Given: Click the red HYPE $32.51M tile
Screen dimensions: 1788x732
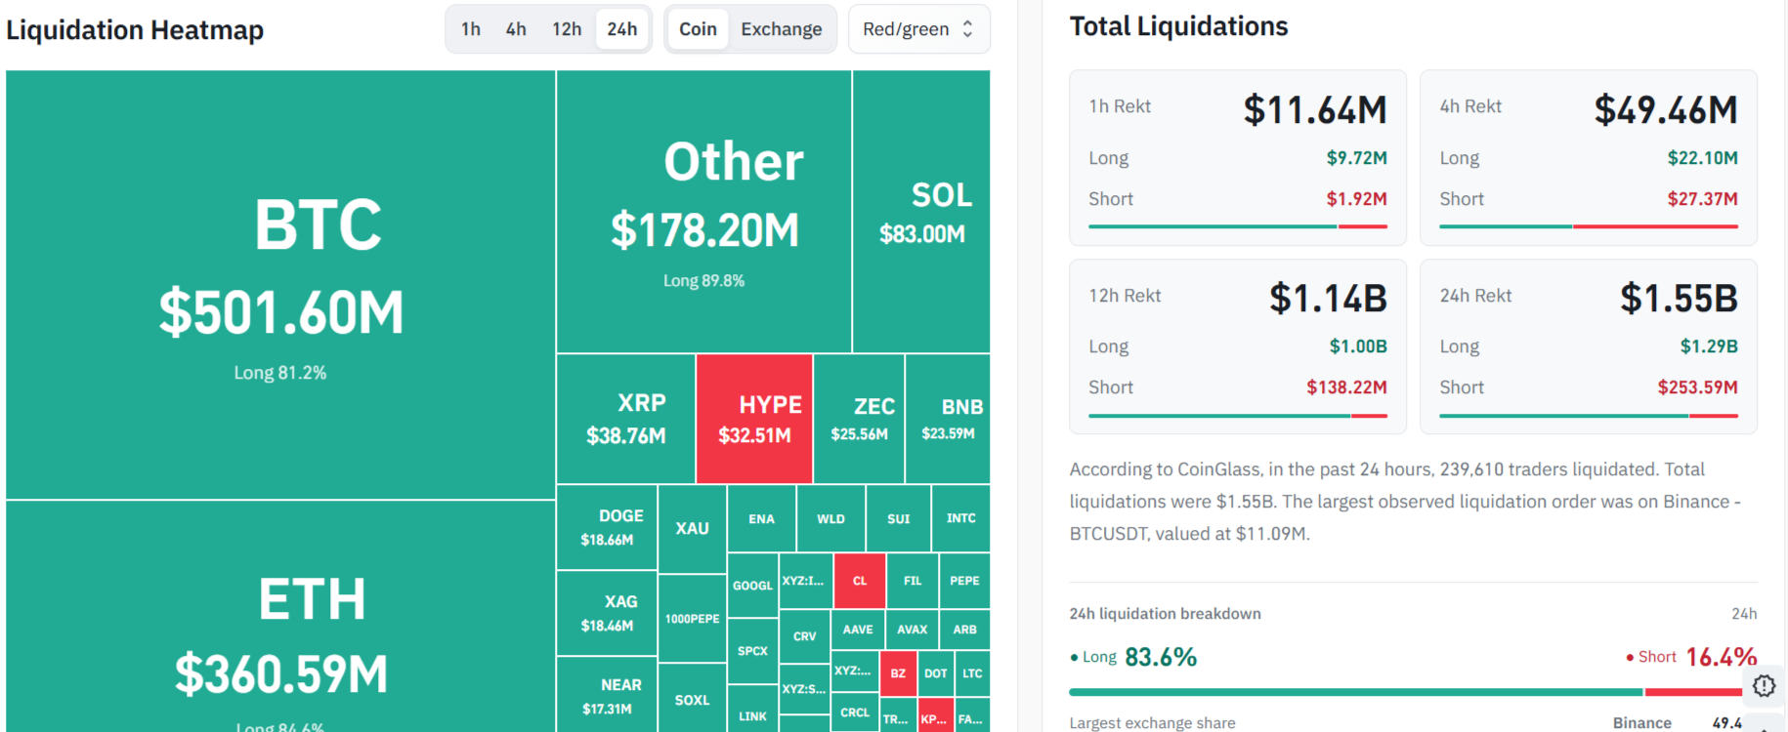Looking at the screenshot, I should [754, 419].
